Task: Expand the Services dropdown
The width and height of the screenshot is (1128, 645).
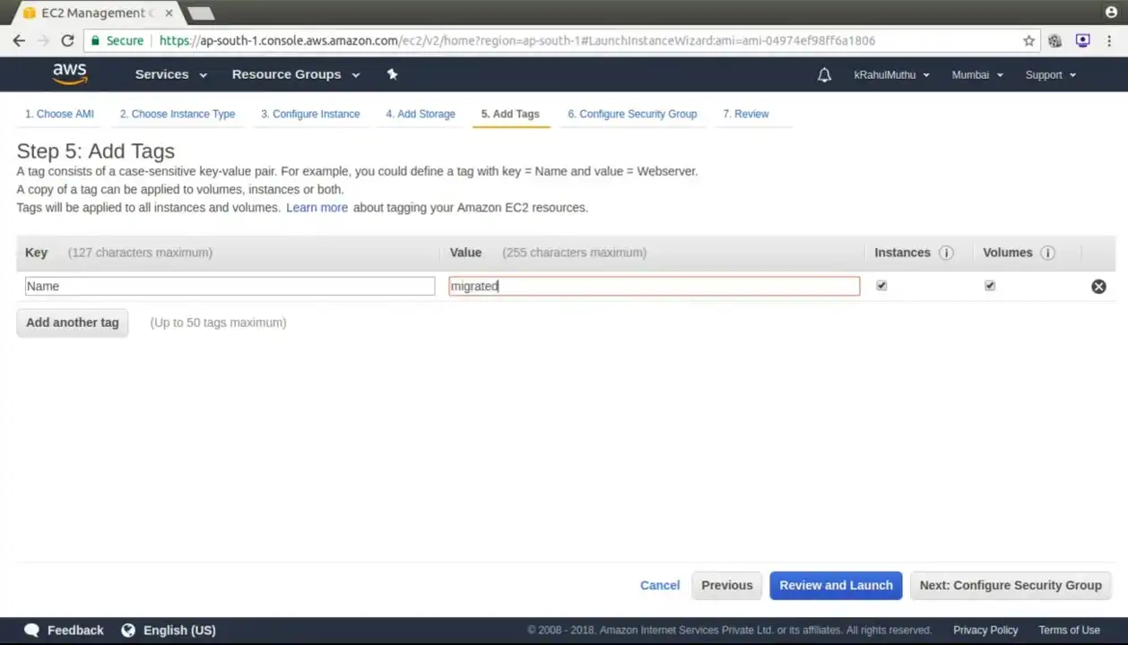Action: pos(171,74)
